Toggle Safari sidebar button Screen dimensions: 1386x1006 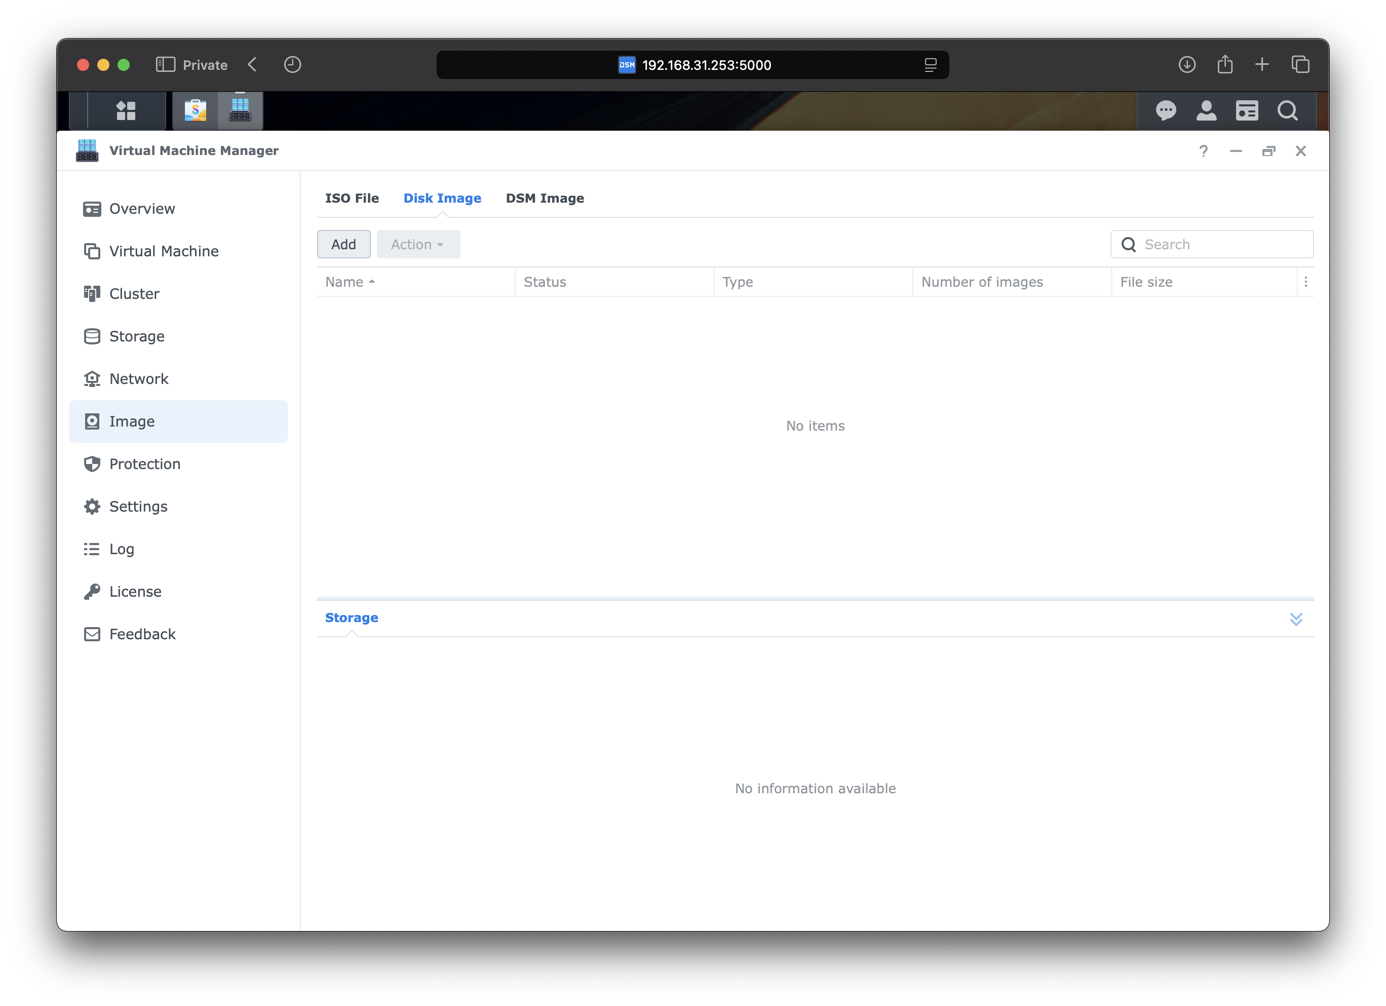click(x=166, y=65)
